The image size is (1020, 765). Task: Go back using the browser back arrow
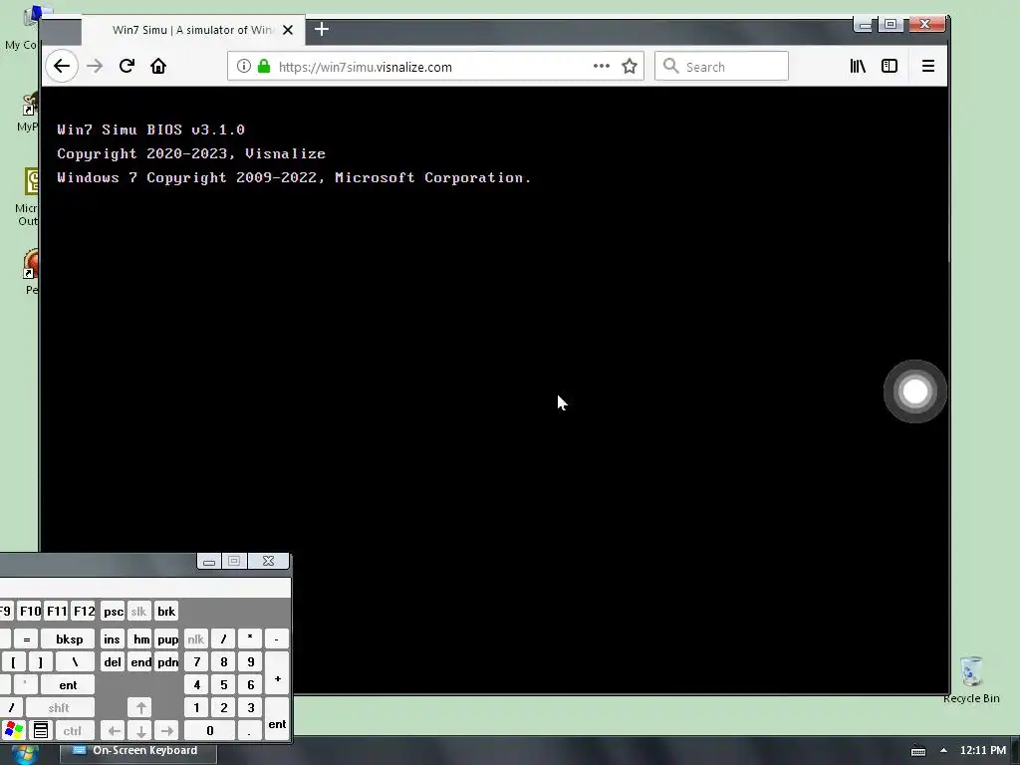[62, 66]
